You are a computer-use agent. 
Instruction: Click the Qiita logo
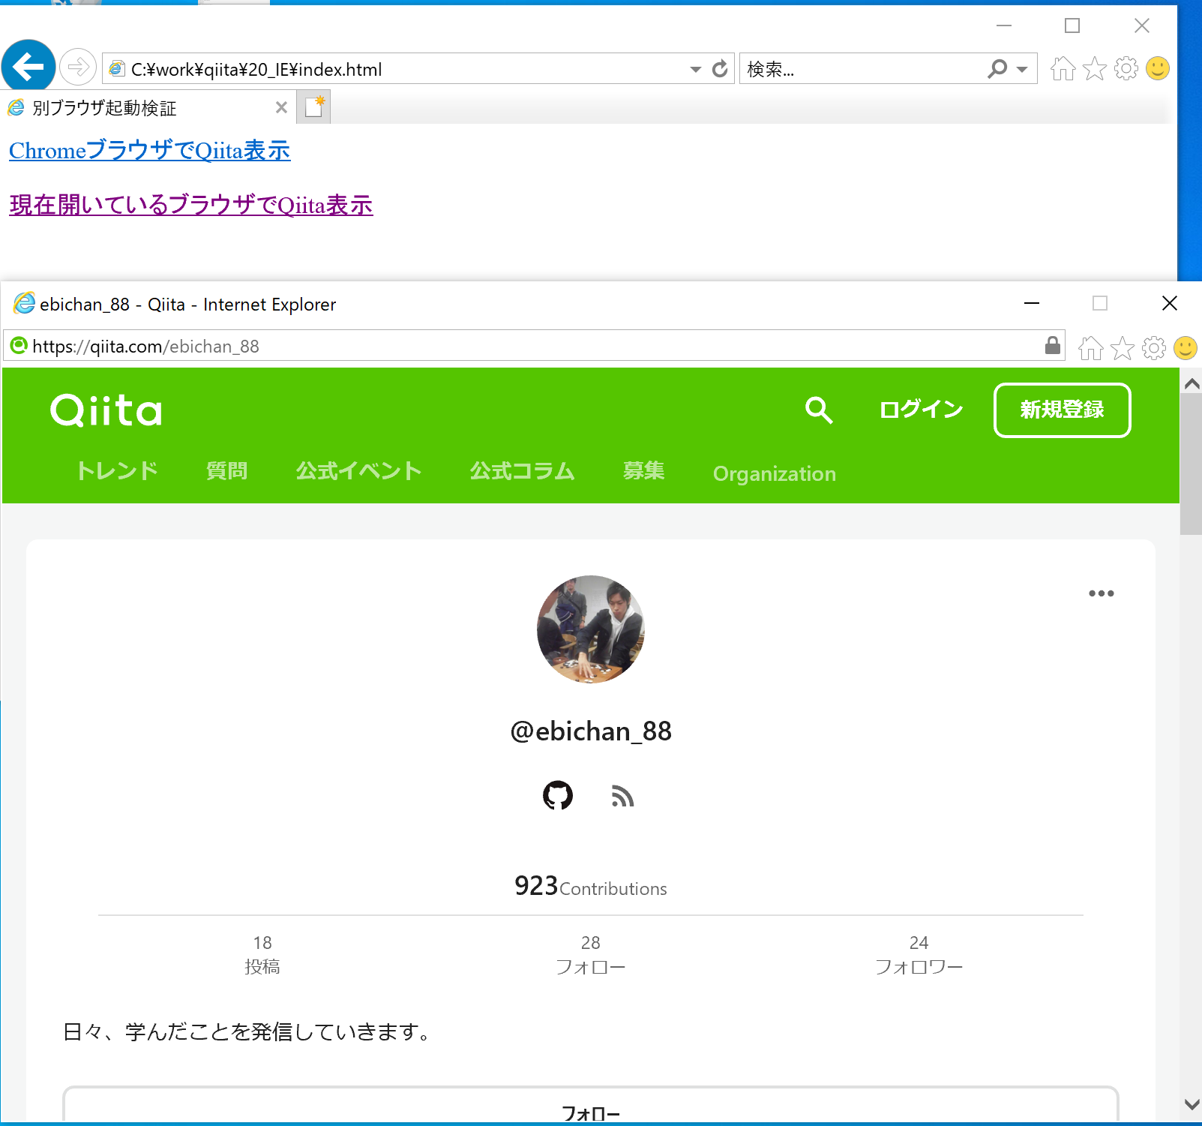click(105, 410)
